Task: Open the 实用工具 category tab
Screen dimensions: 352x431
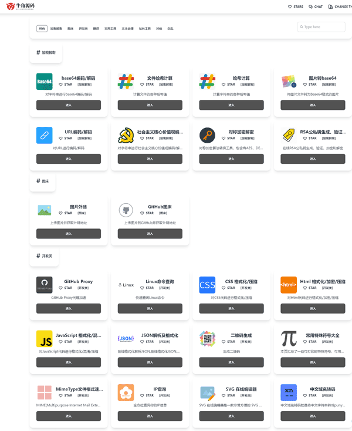Action: [x=110, y=29]
